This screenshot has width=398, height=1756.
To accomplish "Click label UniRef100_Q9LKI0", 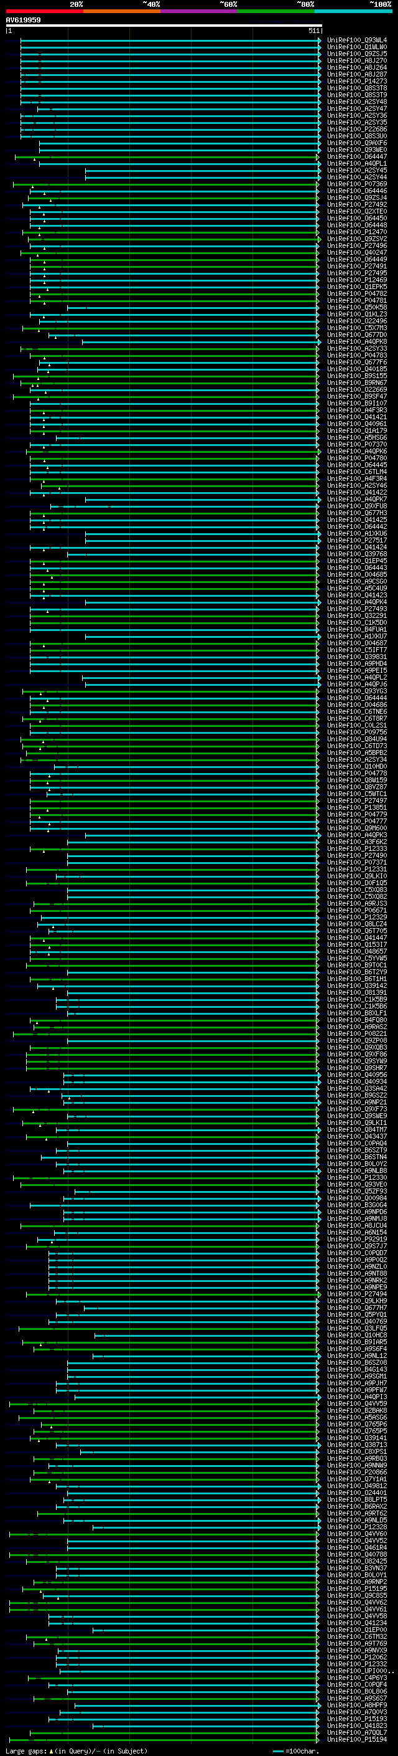I will (356, 876).
